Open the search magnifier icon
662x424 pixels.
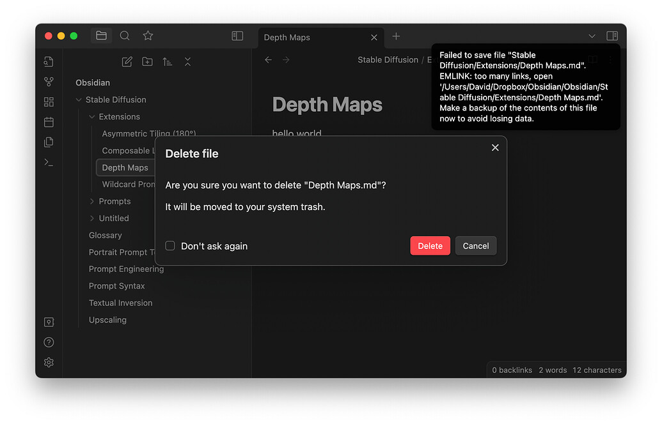tap(125, 36)
